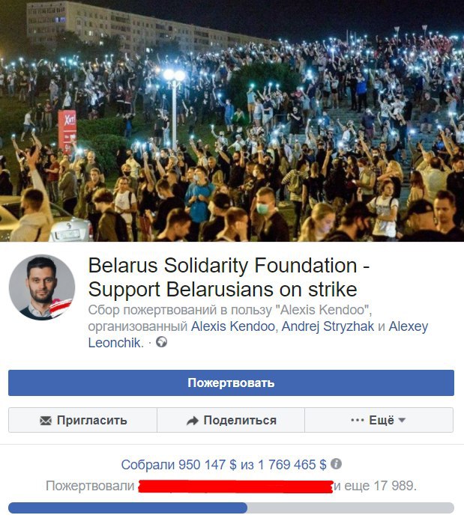Screen dimensions: 464x521
Task: Click the envelope icon on the Пригласить button
Action: [46, 421]
